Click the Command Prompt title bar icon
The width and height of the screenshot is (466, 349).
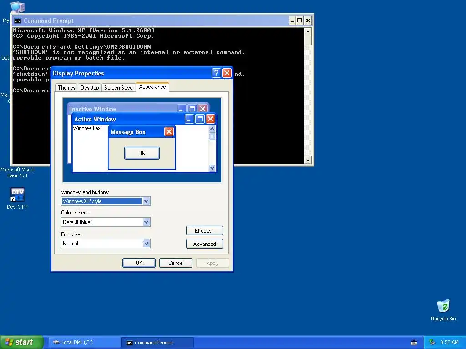[18, 21]
